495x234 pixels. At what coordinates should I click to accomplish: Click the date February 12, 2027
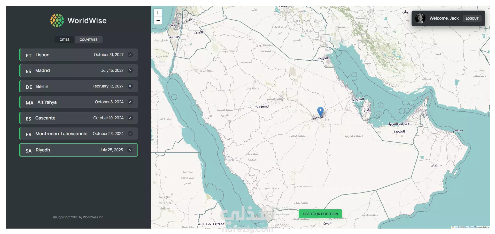coord(108,86)
